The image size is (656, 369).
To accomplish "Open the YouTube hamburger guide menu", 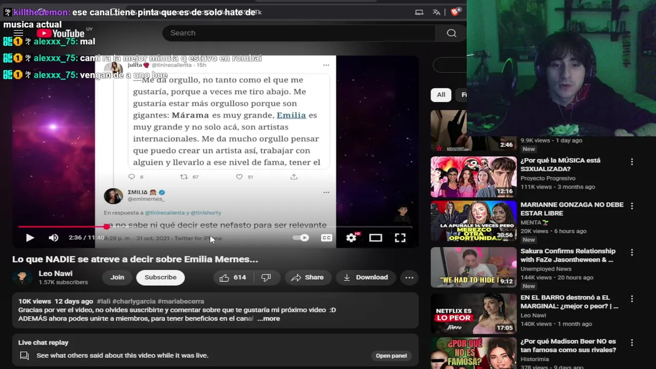I will [x=18, y=33].
